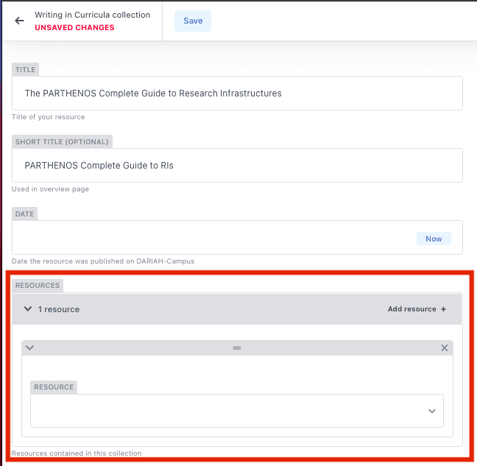The image size is (477, 466).
Task: Save the collection changes
Action: (x=193, y=21)
